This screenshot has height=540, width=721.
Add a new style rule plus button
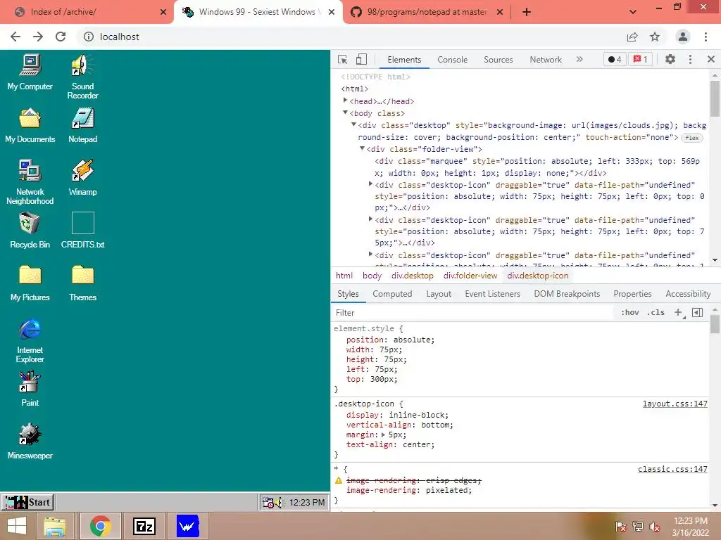pos(678,313)
